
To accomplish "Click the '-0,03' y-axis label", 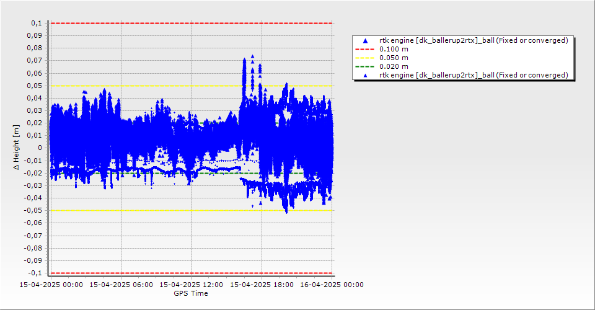I will coord(33,185).
